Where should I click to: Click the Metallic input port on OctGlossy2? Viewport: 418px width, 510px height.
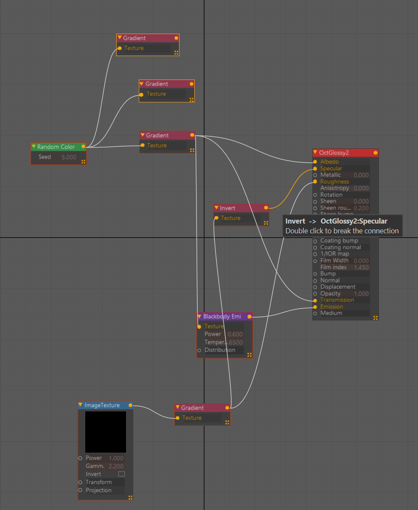pos(315,175)
